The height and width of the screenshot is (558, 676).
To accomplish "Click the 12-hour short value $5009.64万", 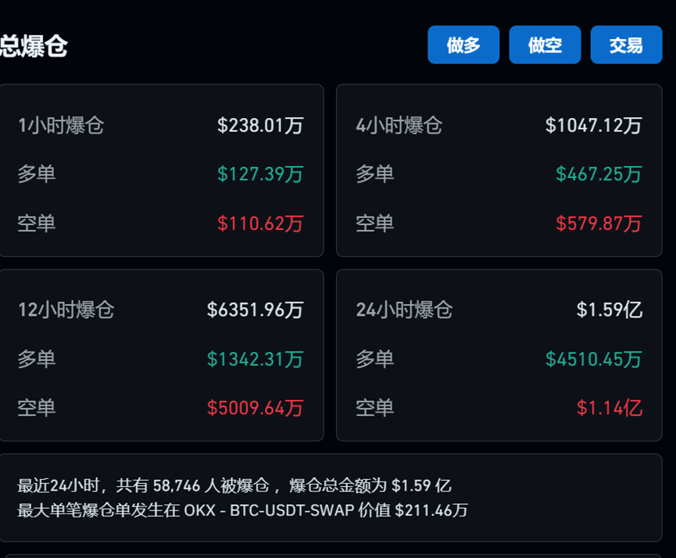I will coord(255,408).
